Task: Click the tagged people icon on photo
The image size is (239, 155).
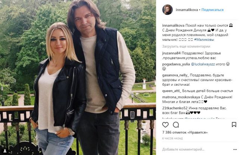Action: [5, 151]
